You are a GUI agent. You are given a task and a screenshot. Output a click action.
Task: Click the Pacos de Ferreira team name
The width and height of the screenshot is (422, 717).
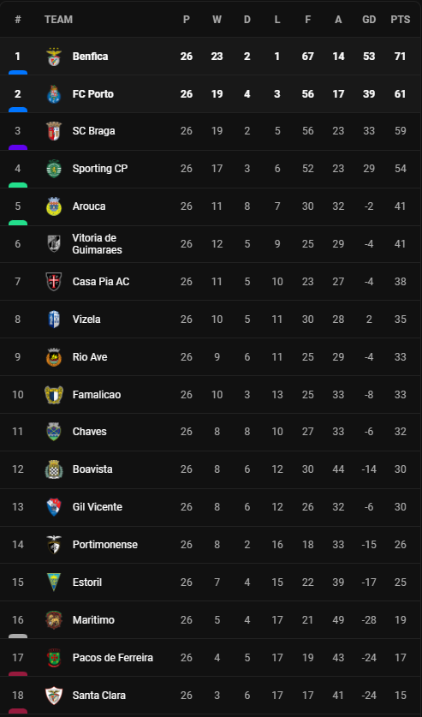[x=113, y=658]
